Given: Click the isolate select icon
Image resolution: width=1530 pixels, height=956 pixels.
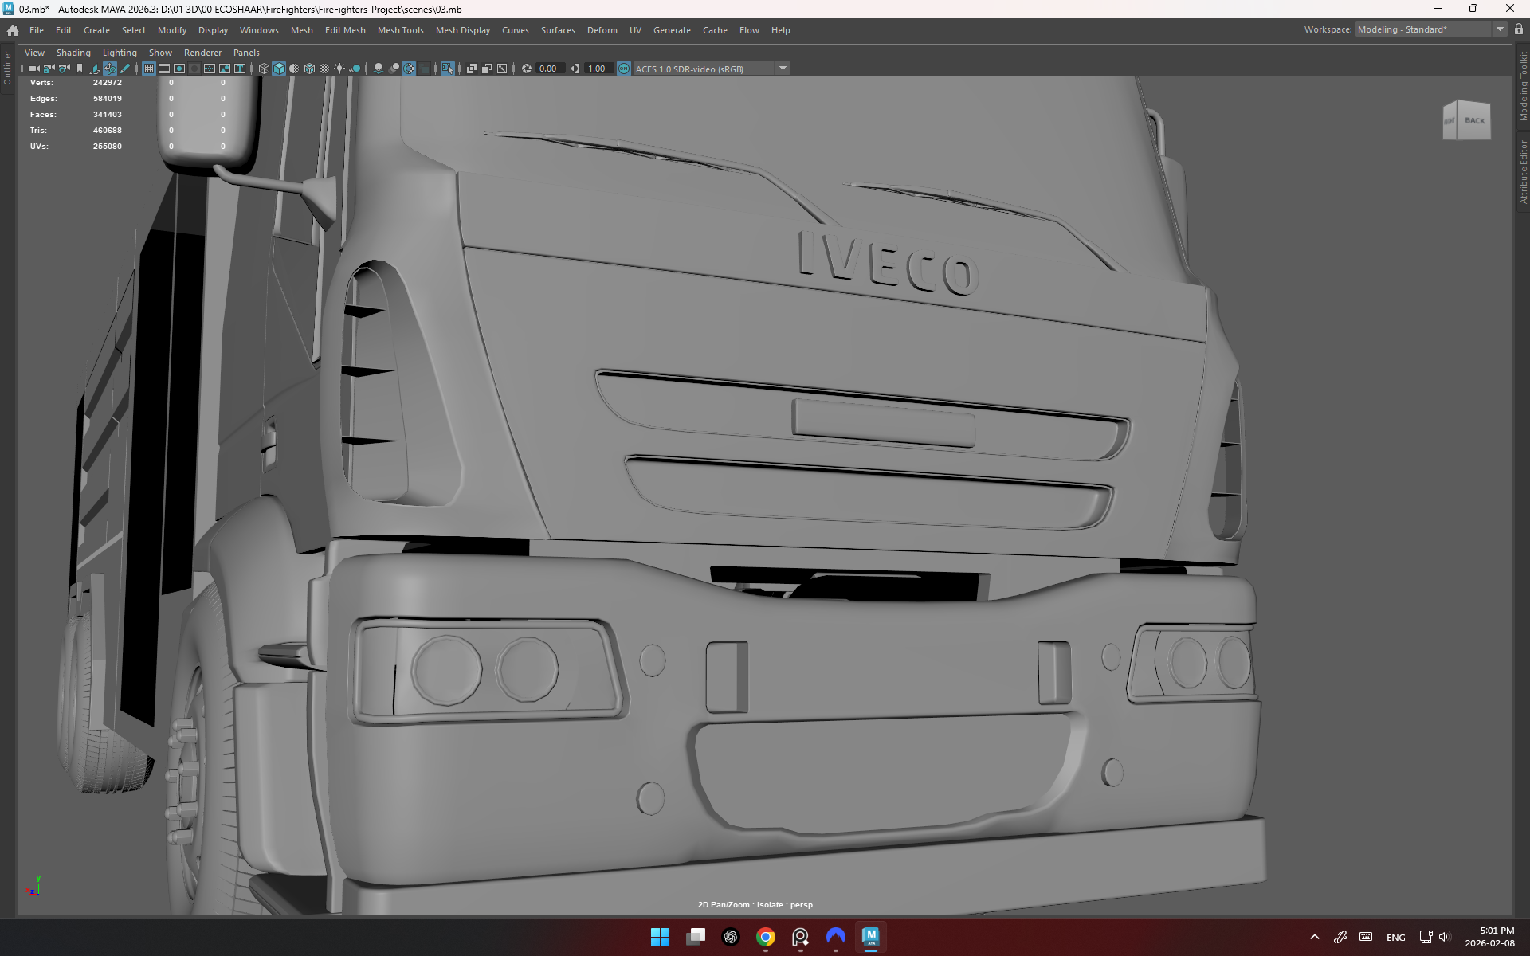Looking at the screenshot, I should click(x=448, y=69).
